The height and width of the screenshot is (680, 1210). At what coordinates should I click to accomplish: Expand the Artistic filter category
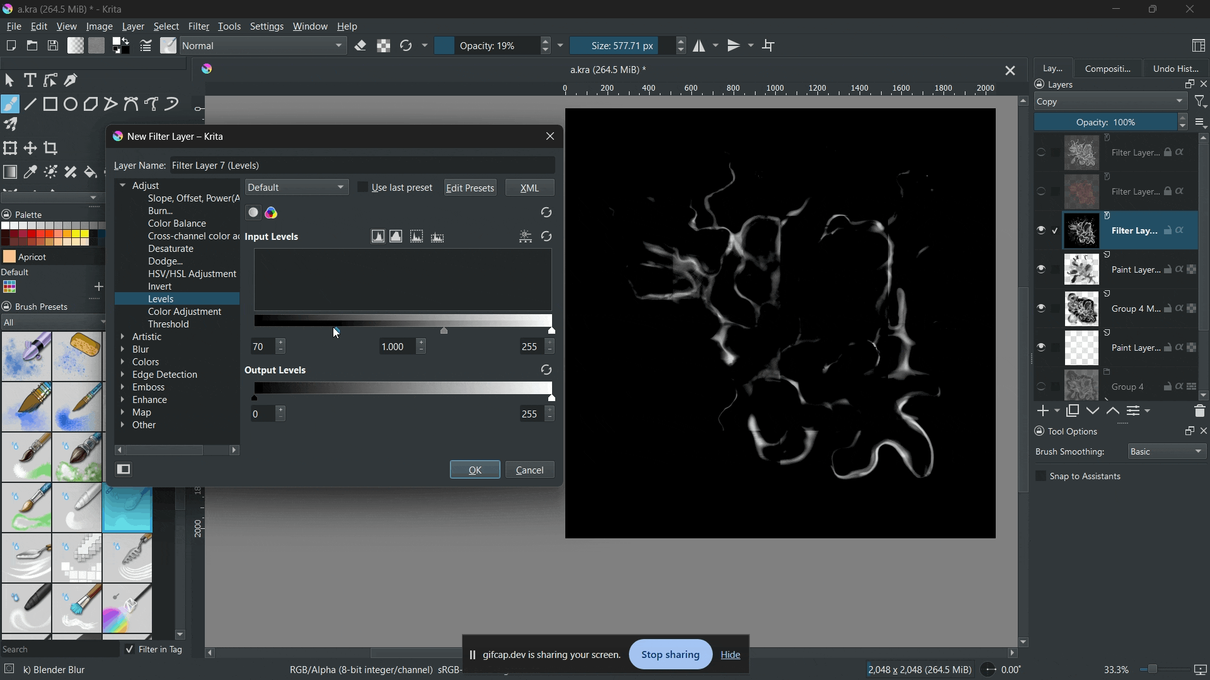[124, 337]
